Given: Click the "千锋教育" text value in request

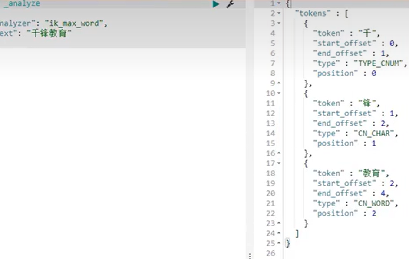Looking at the screenshot, I should (x=49, y=33).
